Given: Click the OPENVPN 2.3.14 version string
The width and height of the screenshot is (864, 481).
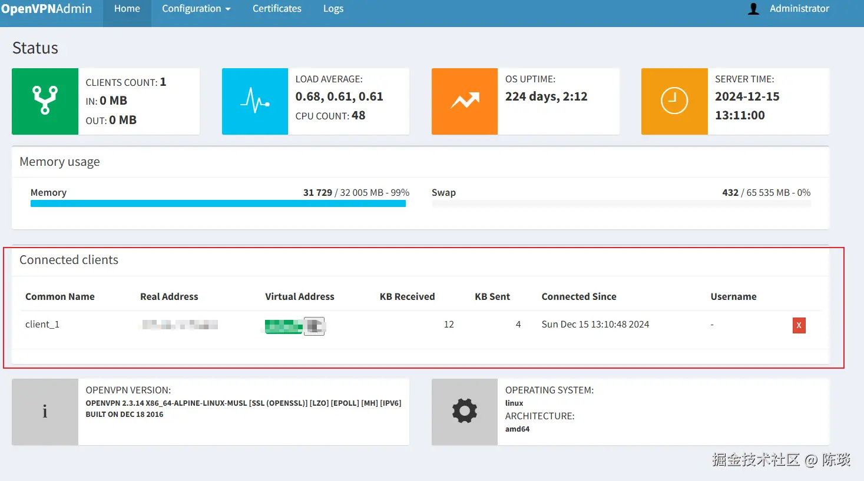Looking at the screenshot, I should pyautogui.click(x=243, y=403).
